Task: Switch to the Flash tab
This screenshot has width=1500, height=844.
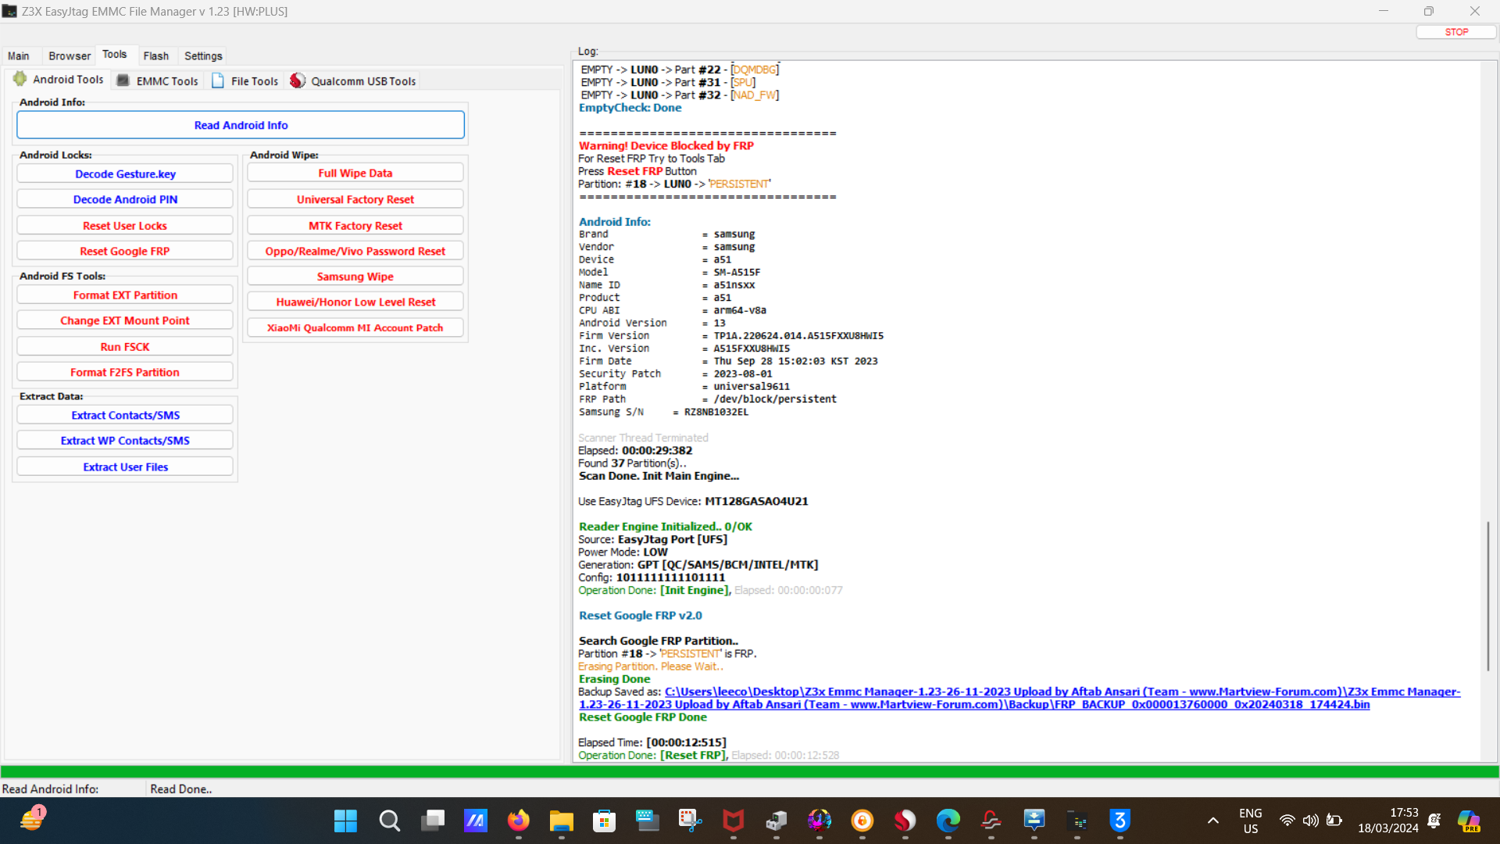Action: pyautogui.click(x=156, y=56)
